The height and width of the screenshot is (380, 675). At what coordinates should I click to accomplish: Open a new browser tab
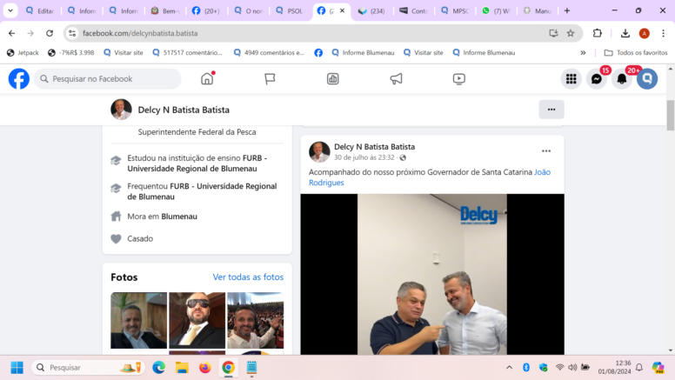(567, 10)
